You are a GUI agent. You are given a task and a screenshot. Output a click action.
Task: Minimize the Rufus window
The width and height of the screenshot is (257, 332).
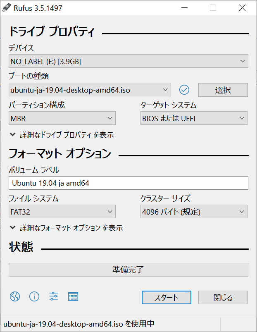(x=184, y=8)
